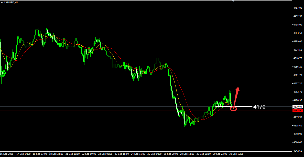304x157 pixels.
Task: Select the gray chart shift marker at top
Action: [x=233, y=1]
